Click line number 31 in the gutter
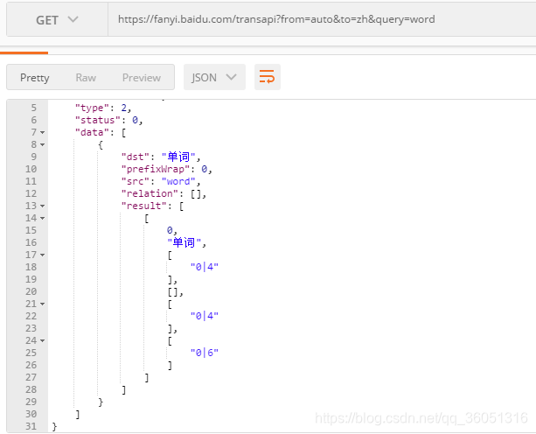The width and height of the screenshot is (536, 434). pyautogui.click(x=31, y=426)
